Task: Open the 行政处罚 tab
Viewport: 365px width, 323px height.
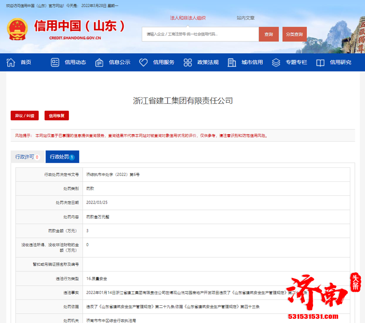Action: click(x=62, y=156)
